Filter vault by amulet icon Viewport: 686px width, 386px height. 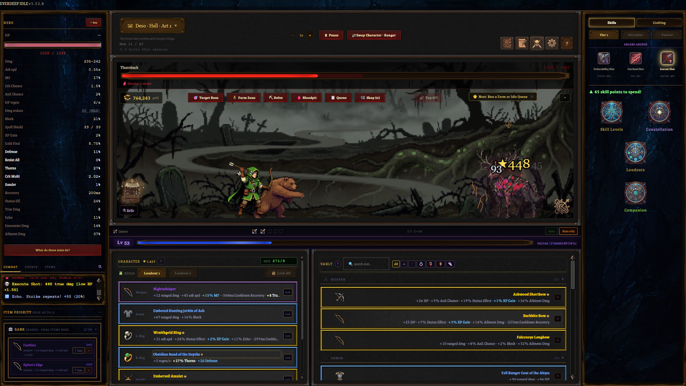click(431, 264)
